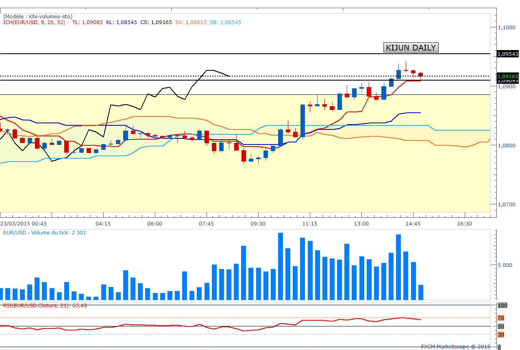Click the RSI 70 overbought level marker
This screenshot has width=520, height=350.
[x=501, y=318]
